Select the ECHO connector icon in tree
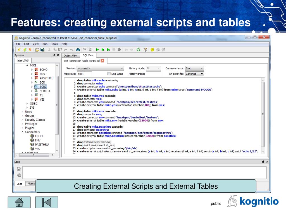This screenshot has width=286, height=214. pyautogui.click(x=32, y=136)
